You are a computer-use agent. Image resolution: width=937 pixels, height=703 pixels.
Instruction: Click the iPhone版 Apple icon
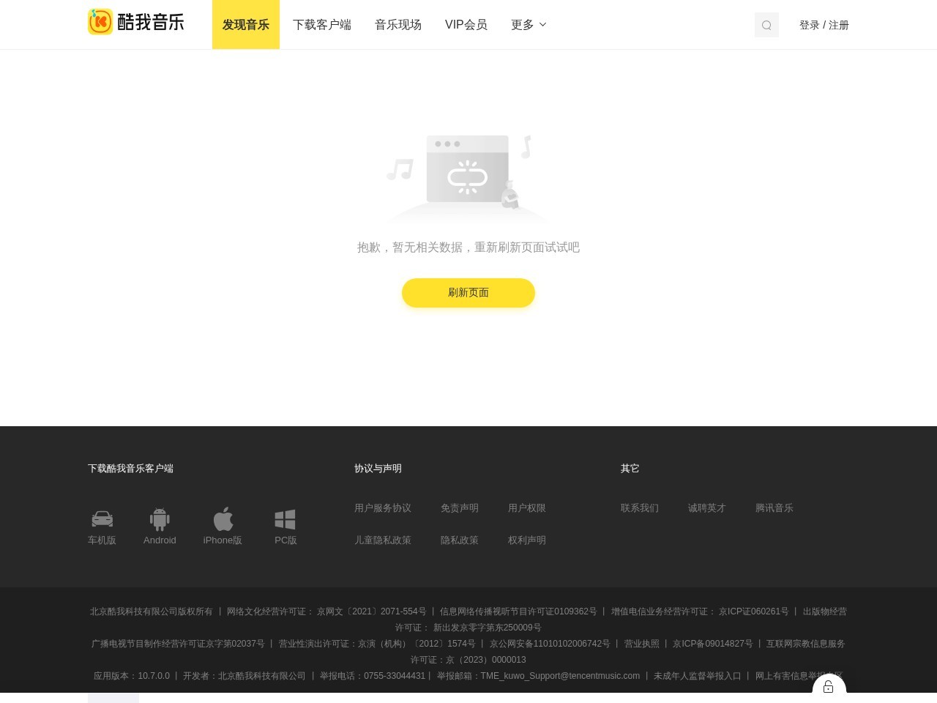pos(223,518)
